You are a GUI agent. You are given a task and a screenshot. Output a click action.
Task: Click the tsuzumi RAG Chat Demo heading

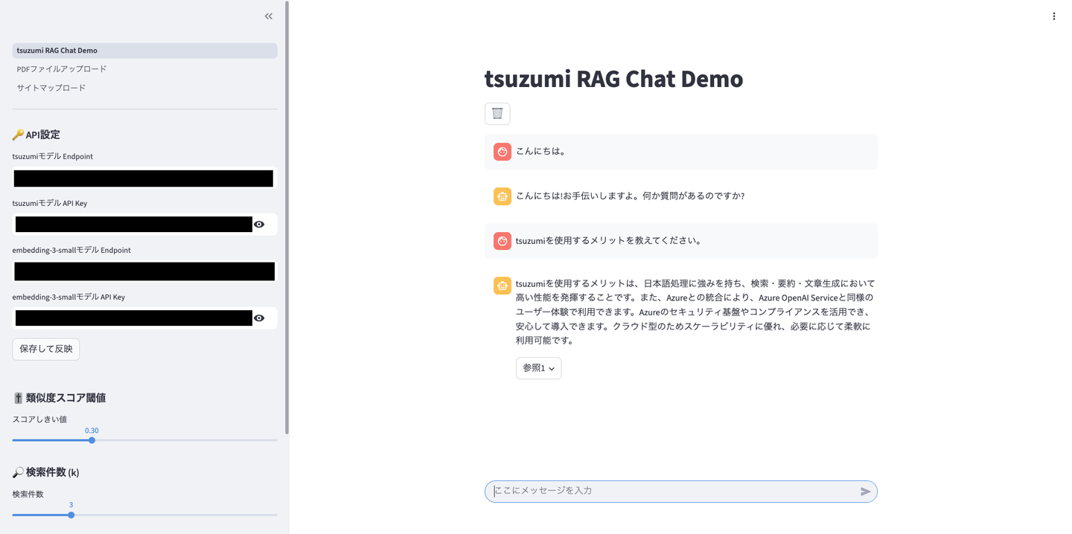click(613, 79)
